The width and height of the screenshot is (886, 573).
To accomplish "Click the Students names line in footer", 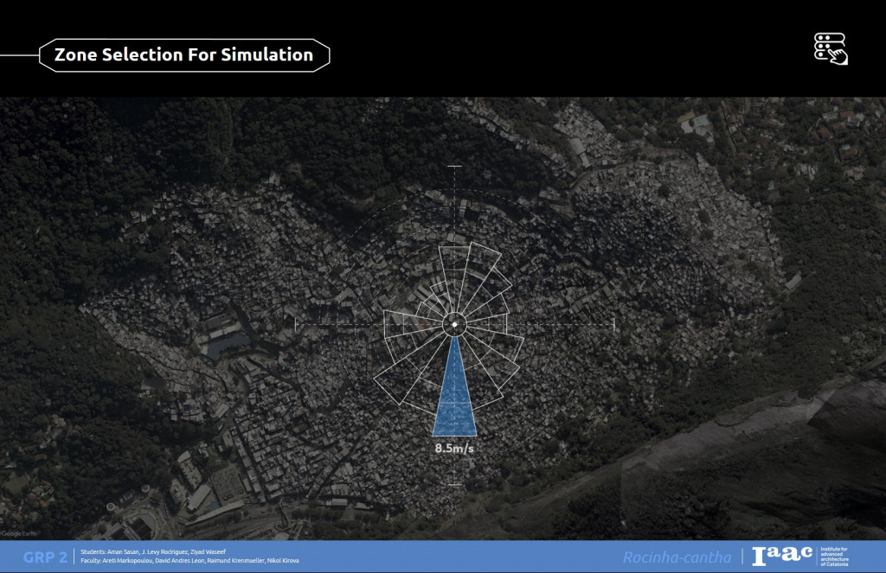I will coord(154,551).
